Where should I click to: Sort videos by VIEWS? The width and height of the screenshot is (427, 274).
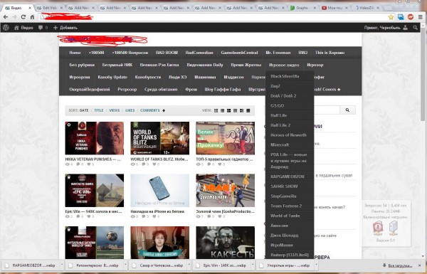(115, 110)
